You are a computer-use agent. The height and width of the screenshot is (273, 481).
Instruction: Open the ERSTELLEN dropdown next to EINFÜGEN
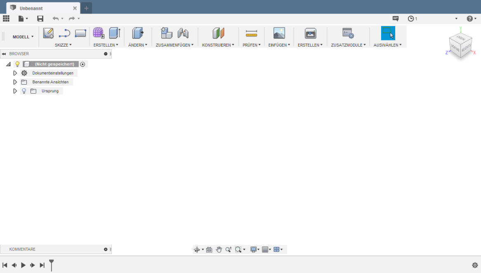310,45
